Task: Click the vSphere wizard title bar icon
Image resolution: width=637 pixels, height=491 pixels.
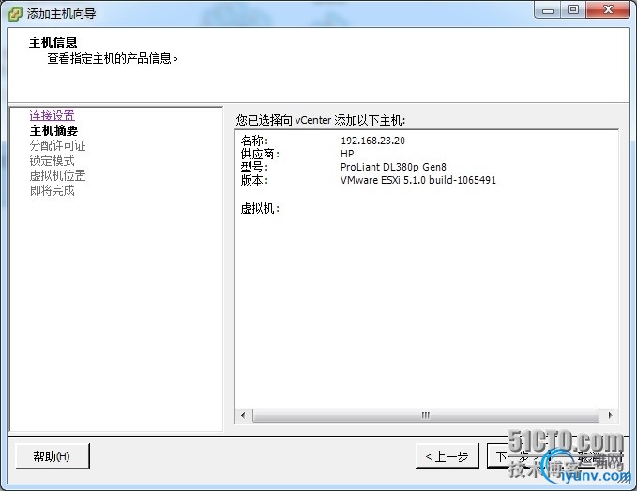Action: coord(15,14)
